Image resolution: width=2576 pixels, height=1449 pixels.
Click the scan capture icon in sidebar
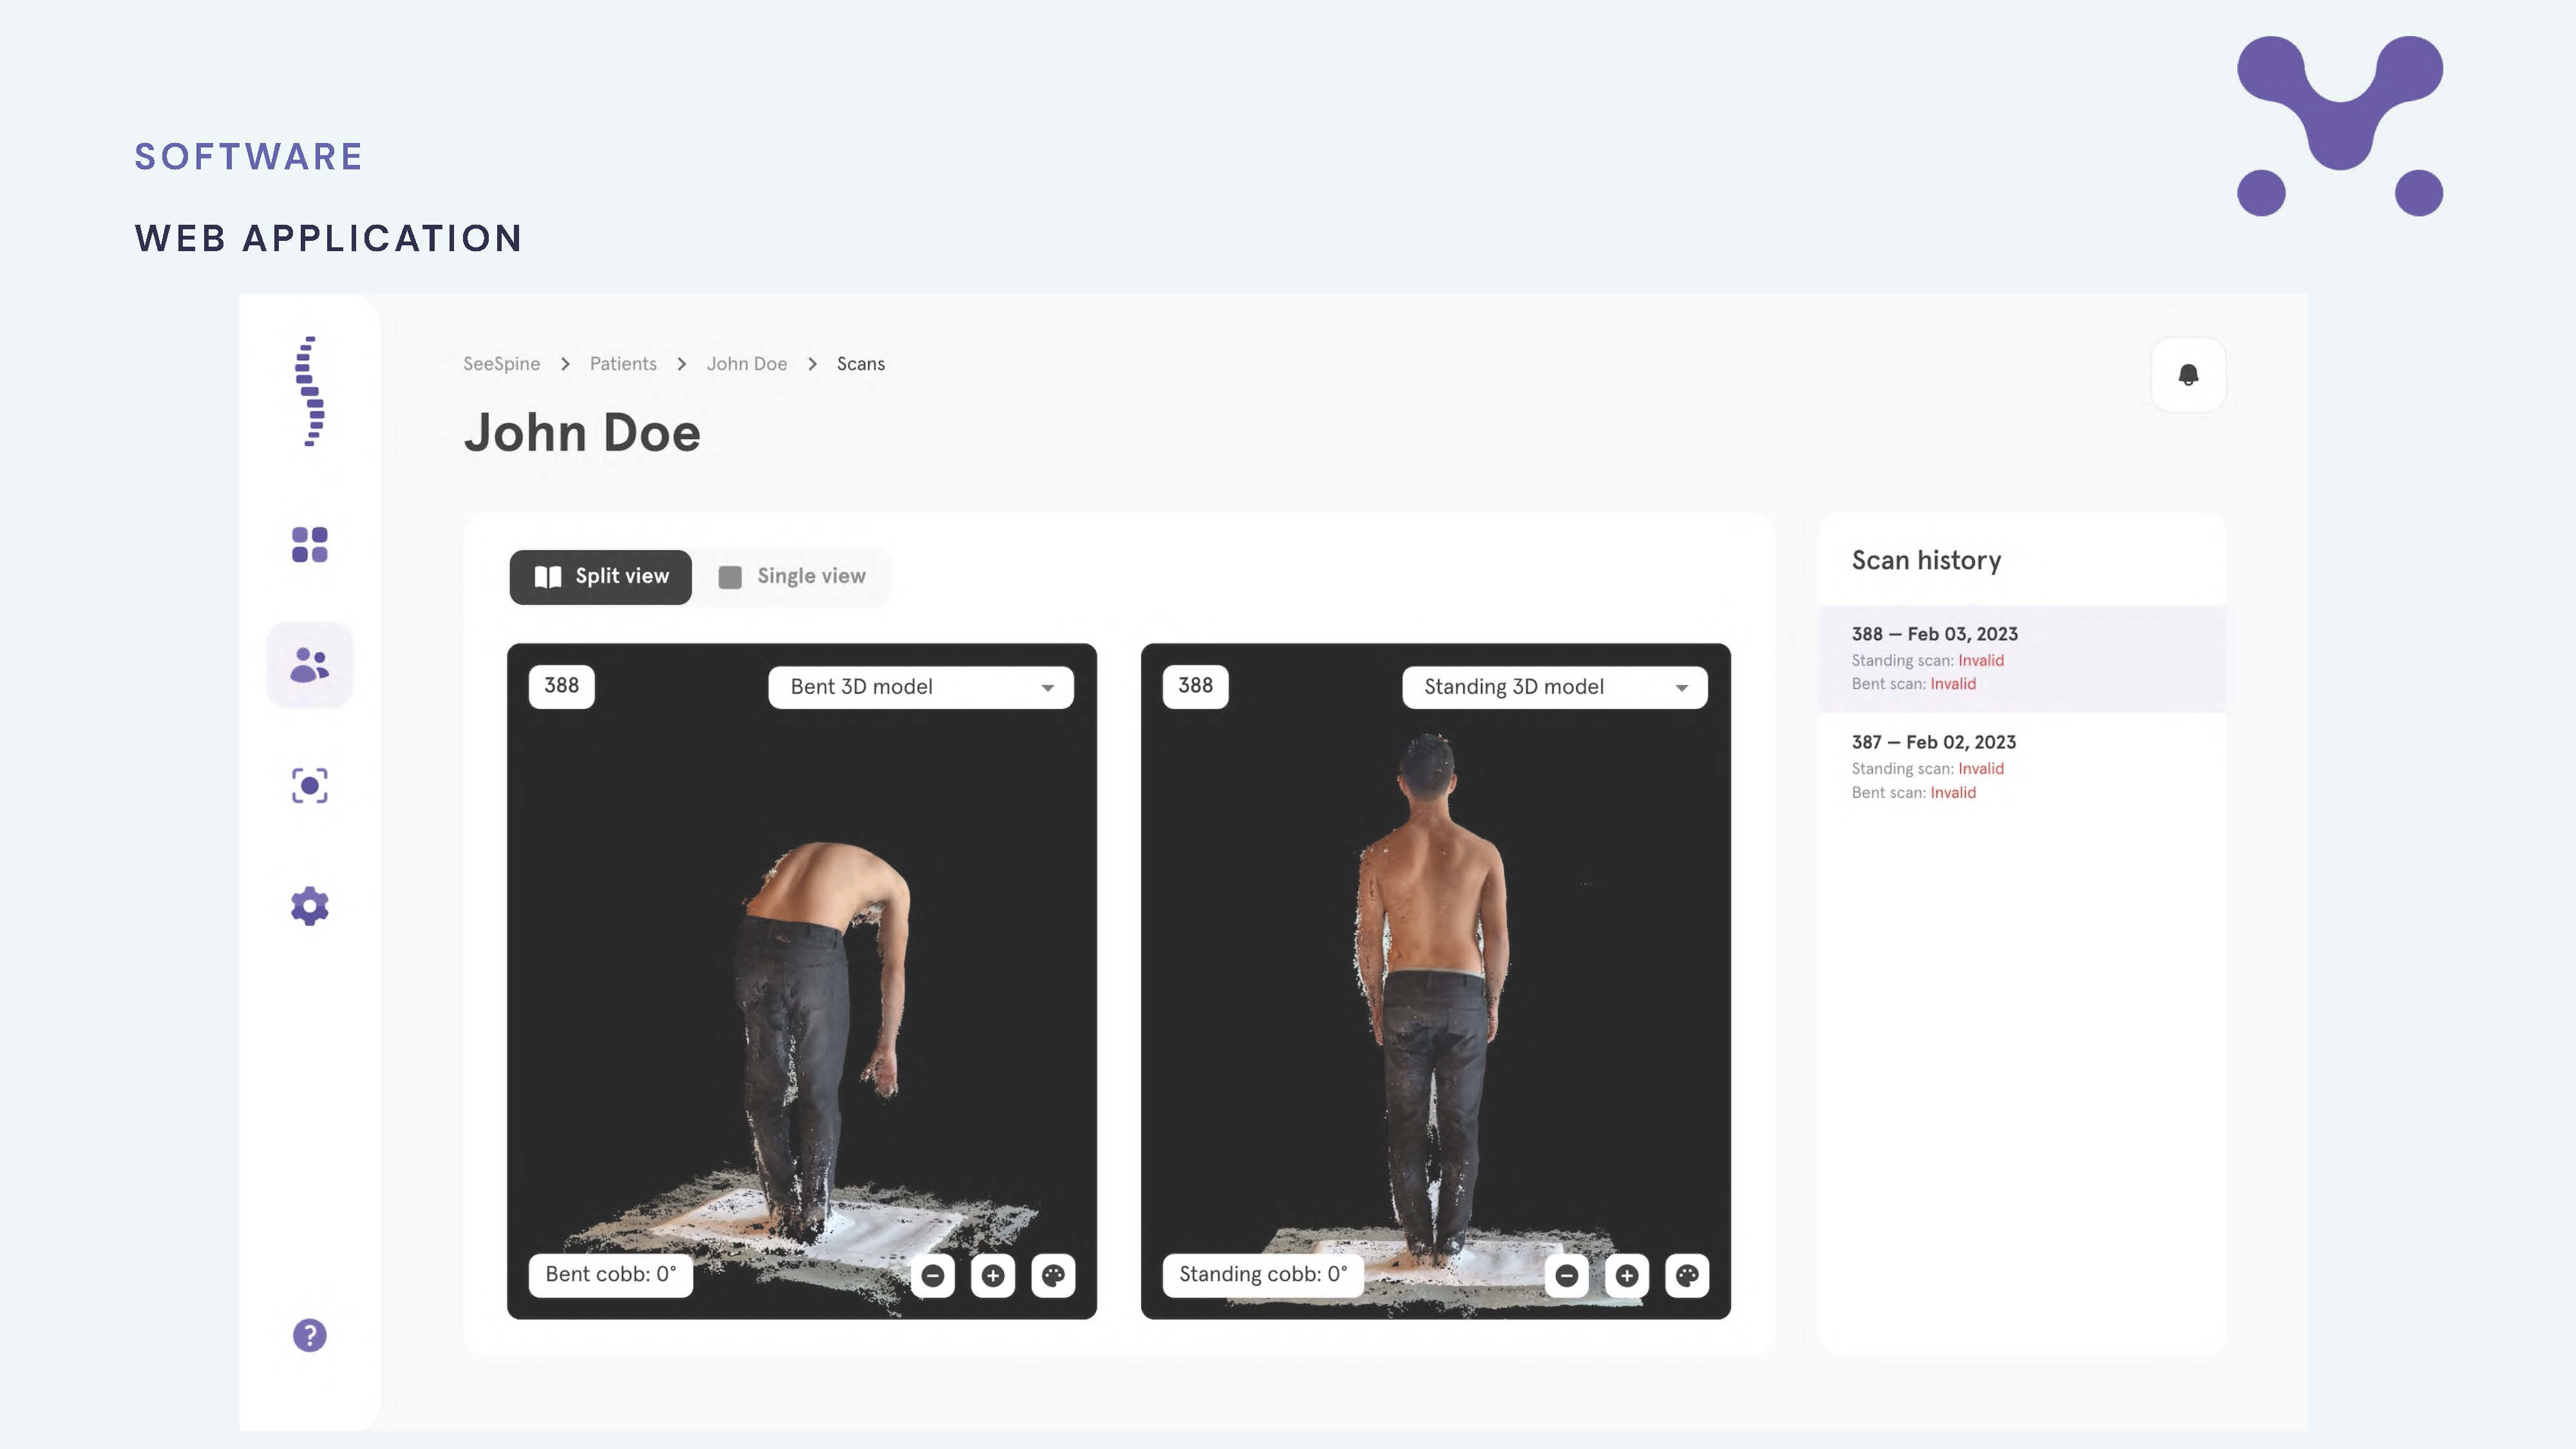coord(309,785)
